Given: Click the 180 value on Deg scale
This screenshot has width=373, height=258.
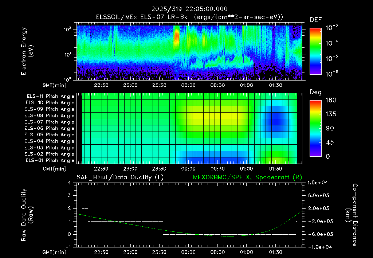Looking at the screenshot, I should pyautogui.click(x=331, y=100).
